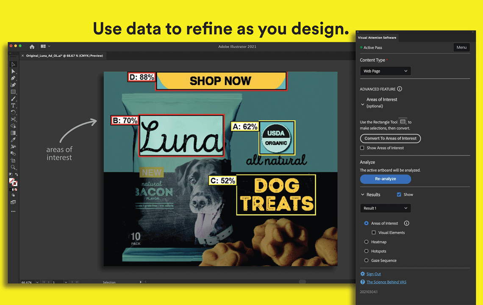Select the Eyedropper tool
Screen dimensions: 483x305
pos(13,140)
